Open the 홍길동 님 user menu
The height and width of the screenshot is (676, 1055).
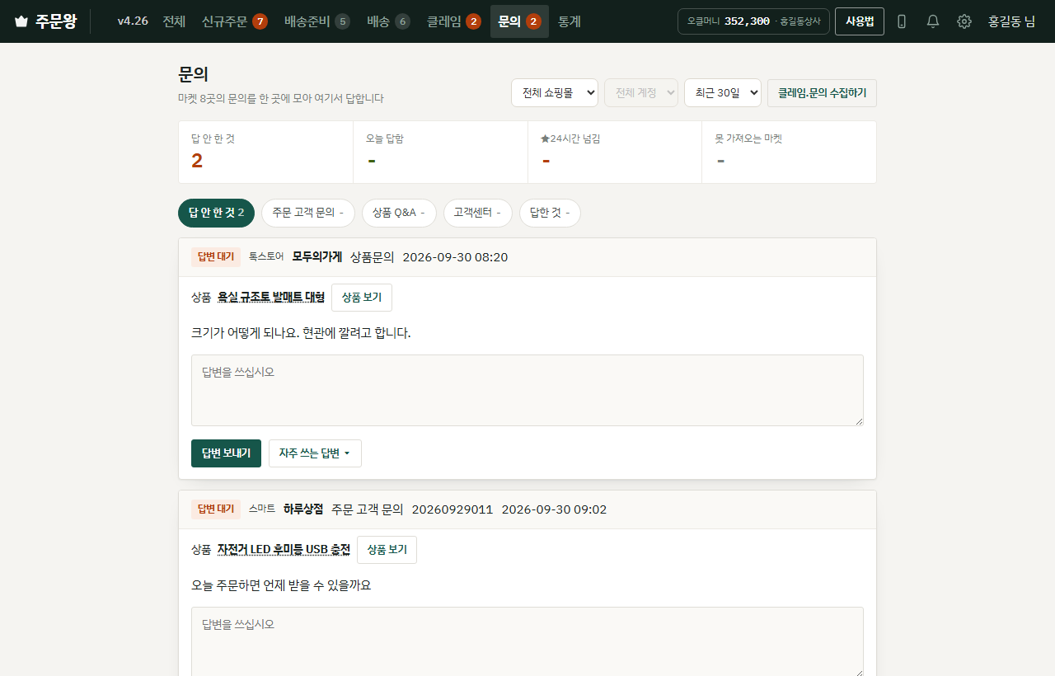pyautogui.click(x=1011, y=21)
